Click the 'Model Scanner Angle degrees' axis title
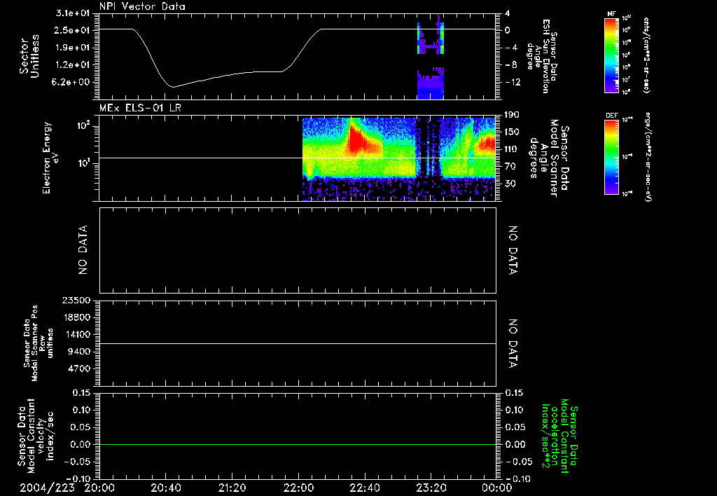The height and width of the screenshot is (496, 717). pos(549,158)
